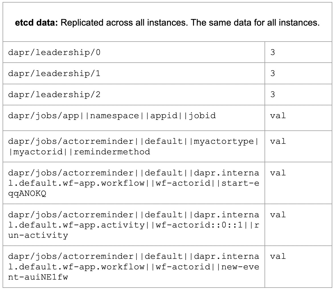Viewport: 336px width, 291px height.
Task: Click val beside the start-eqqANOKQ workflow key
Action: (x=278, y=173)
